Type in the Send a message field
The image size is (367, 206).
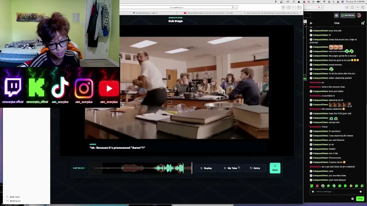336,192
